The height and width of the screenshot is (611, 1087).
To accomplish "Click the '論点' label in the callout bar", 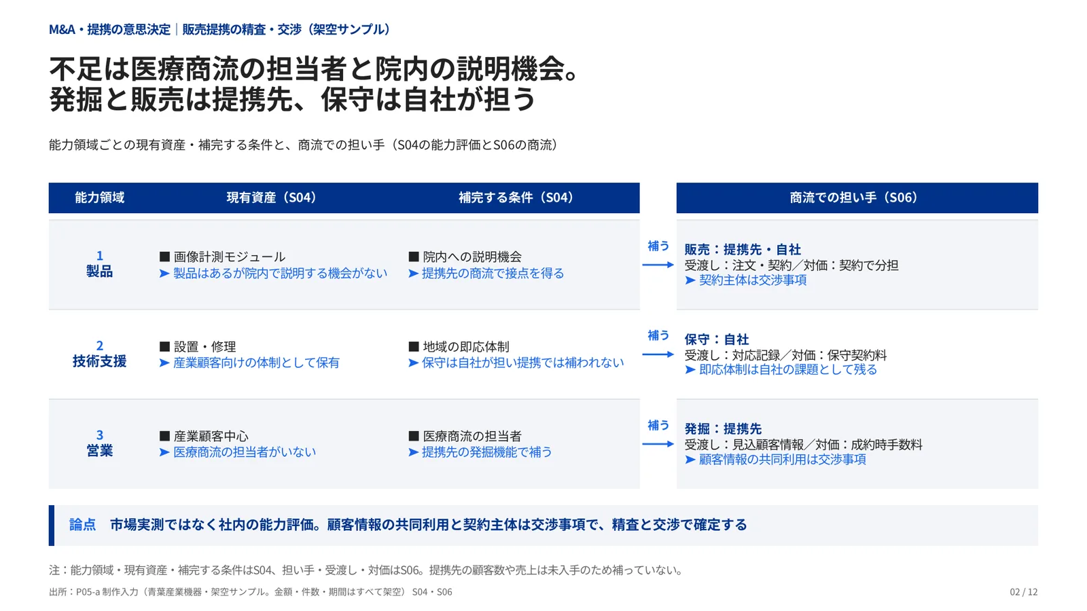I will click(x=82, y=525).
